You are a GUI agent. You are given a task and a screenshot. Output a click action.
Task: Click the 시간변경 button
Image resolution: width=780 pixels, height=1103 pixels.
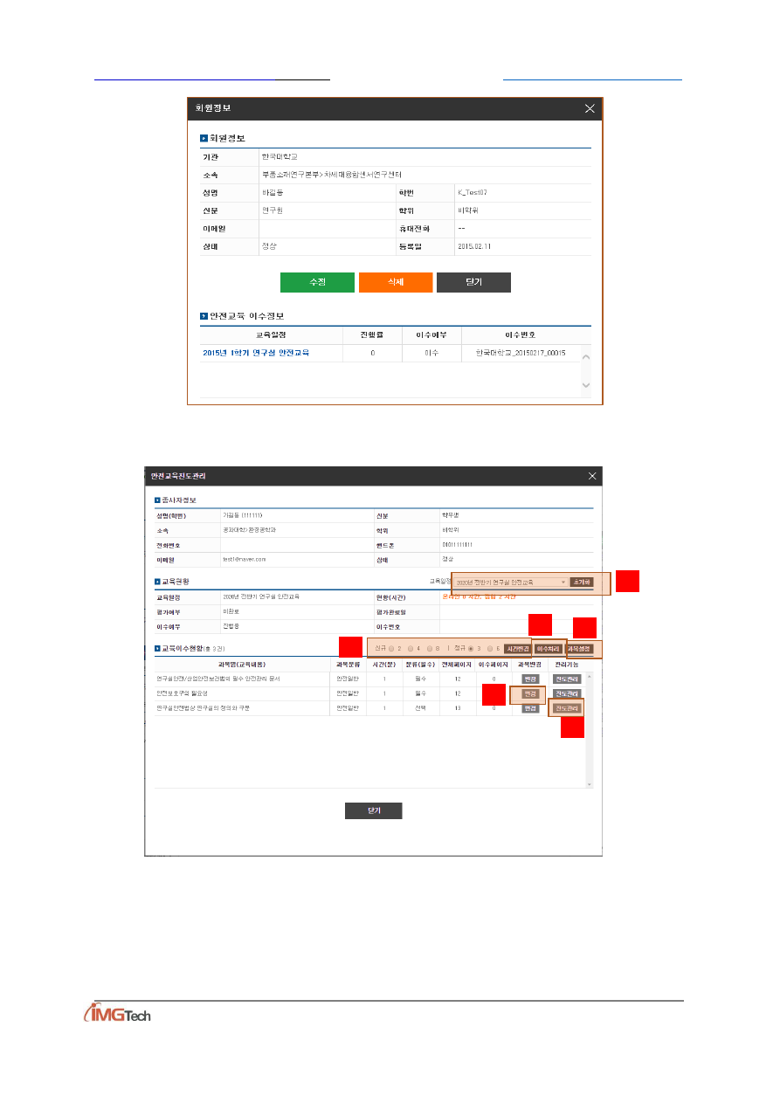coord(517,649)
